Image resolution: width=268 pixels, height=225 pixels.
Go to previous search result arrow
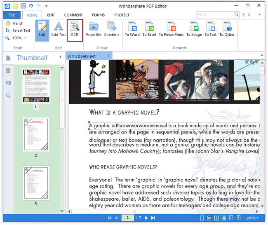coord(243,15)
